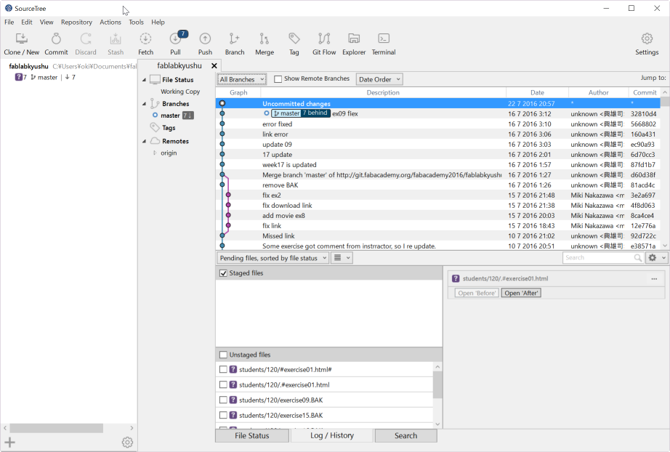Open Settings gear in the toolbar
The width and height of the screenshot is (670, 452).
(647, 39)
